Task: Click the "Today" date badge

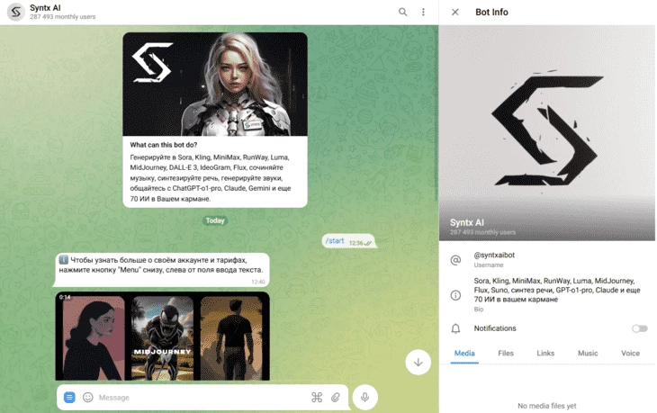Action: [x=215, y=220]
